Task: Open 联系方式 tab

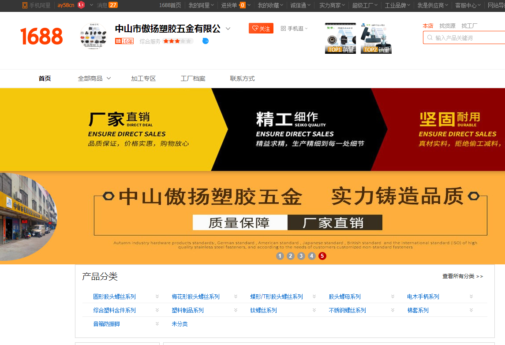Action: click(242, 78)
